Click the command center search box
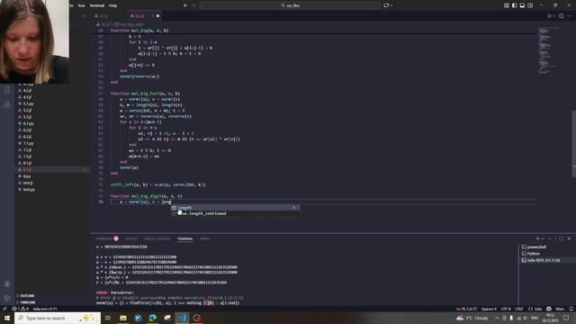 [x=290, y=5]
